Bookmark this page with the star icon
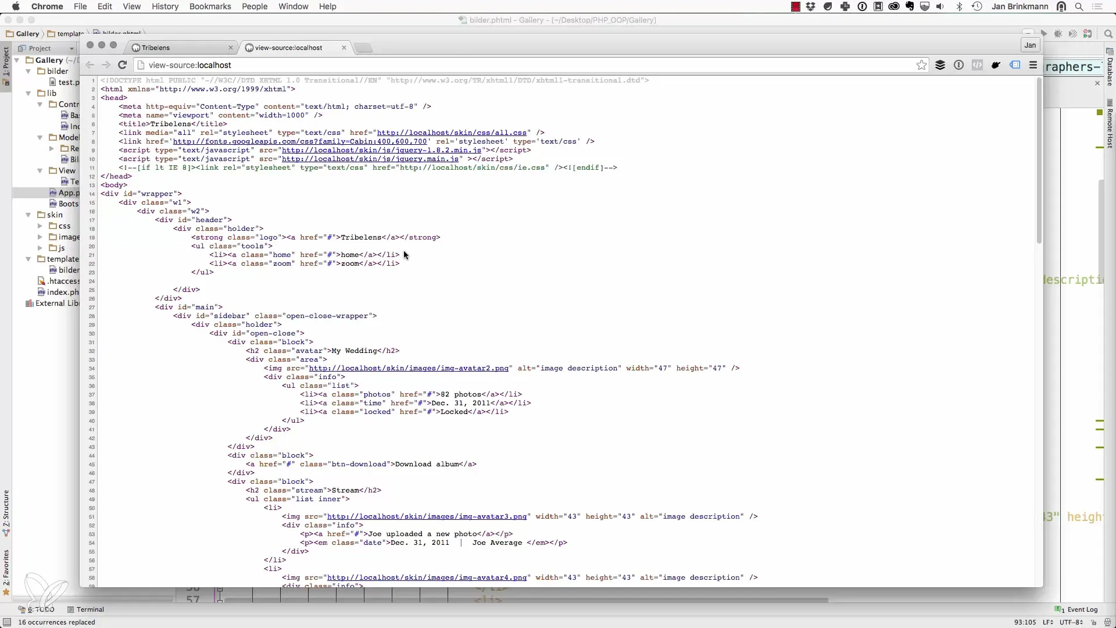This screenshot has width=1116, height=628. 921,65
